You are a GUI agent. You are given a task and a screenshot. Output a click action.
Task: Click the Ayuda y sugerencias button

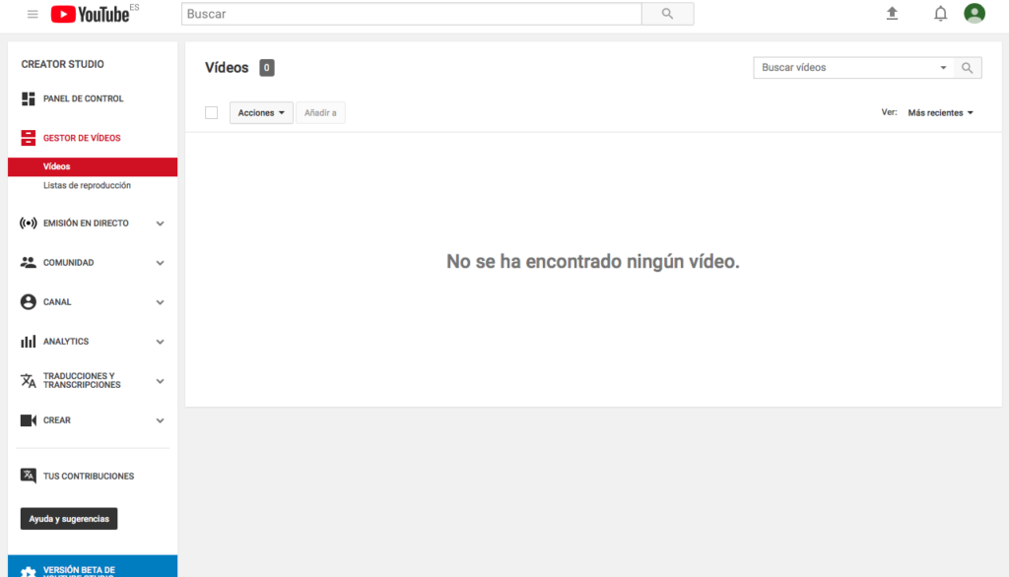pyautogui.click(x=68, y=518)
